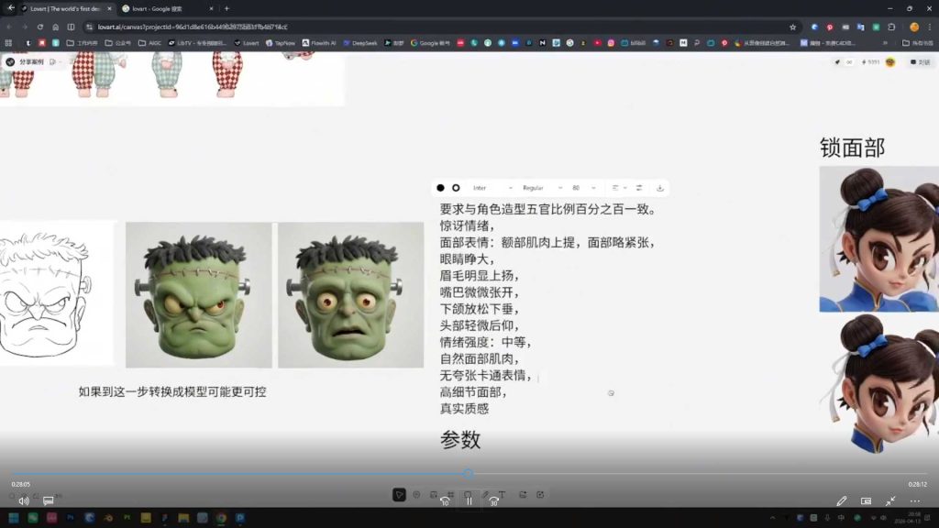Image resolution: width=939 pixels, height=528 pixels.
Task: Click the 参数 heading text
Action: pos(460,439)
